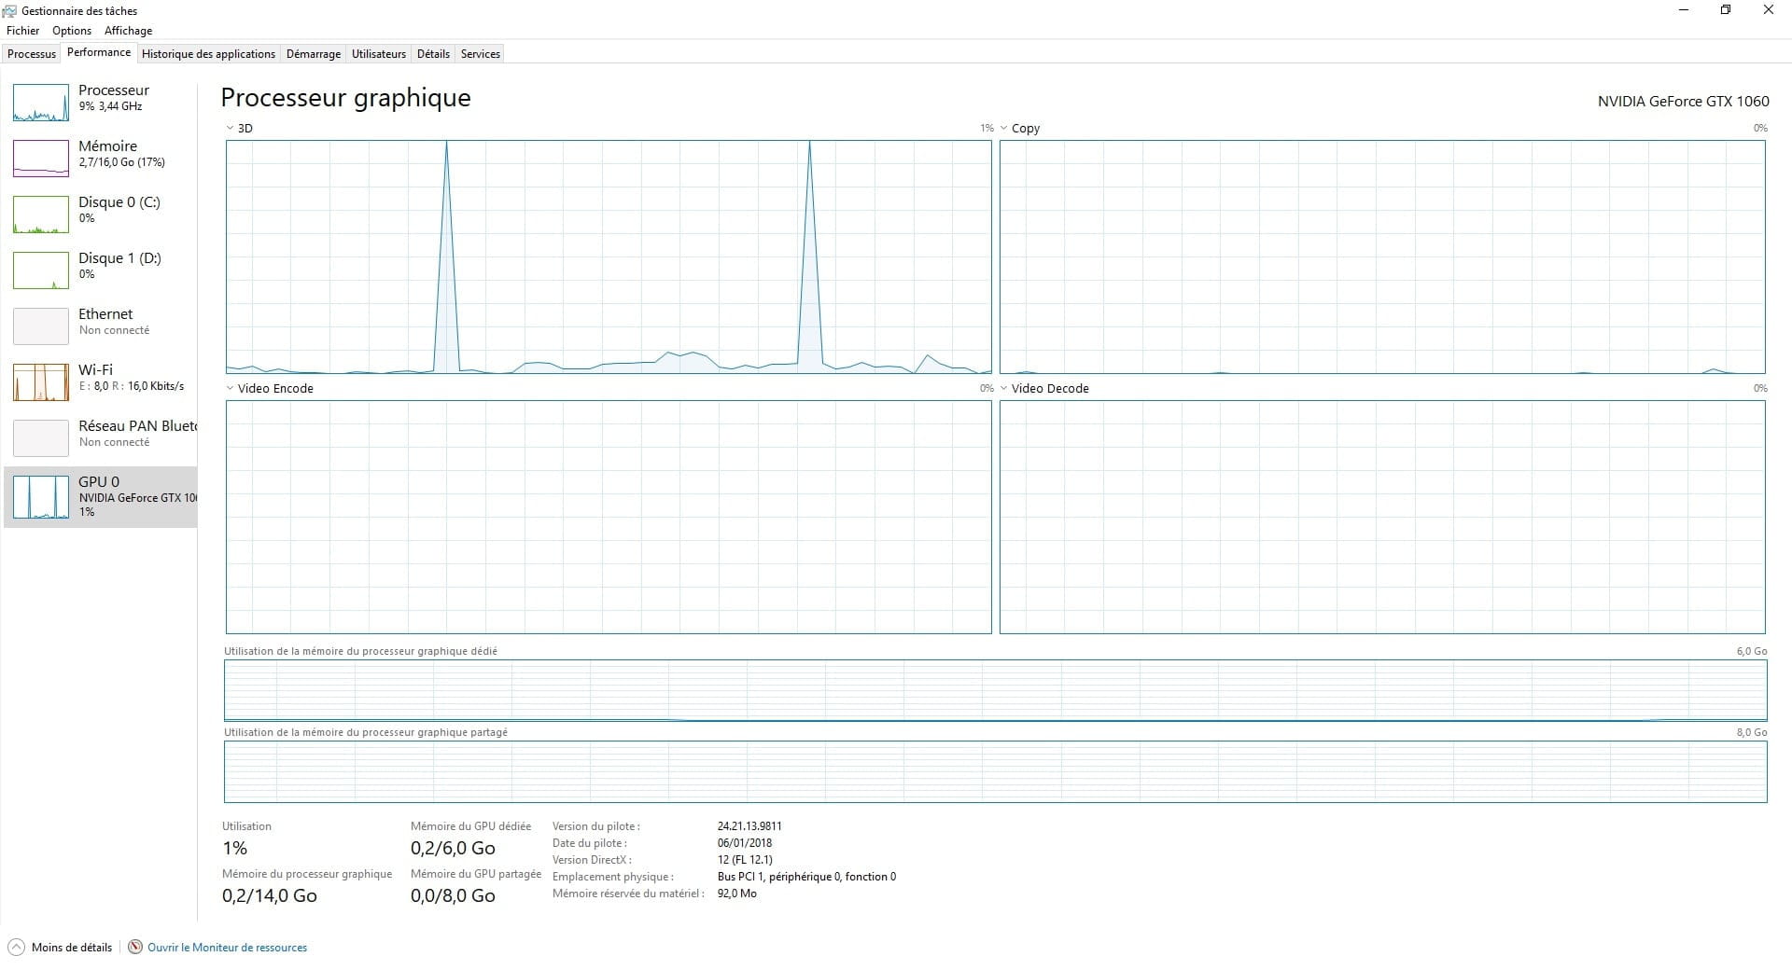Click the Copy usage graph
Viewport: 1792px width, 970px height.
tap(1382, 256)
